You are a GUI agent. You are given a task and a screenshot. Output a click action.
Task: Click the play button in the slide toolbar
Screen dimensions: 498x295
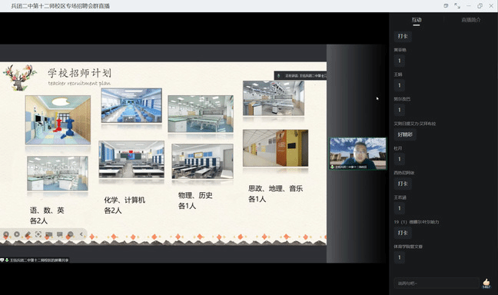[16, 234]
